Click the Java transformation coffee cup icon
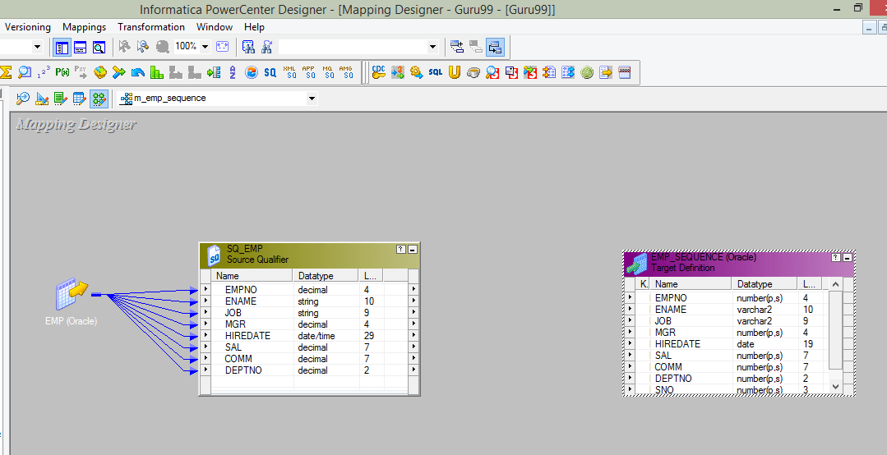Image resolution: width=887 pixels, height=455 pixels. (473, 72)
